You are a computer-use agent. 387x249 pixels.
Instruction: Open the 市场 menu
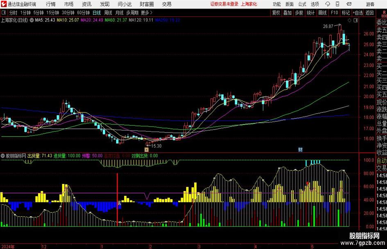pos(69,4)
